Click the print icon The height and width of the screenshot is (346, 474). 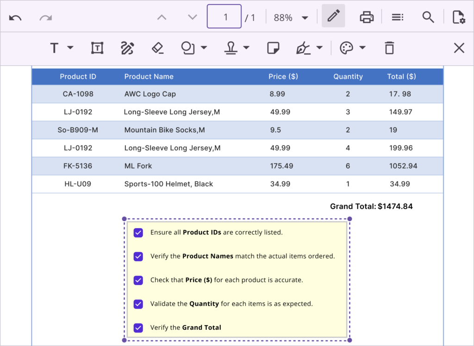[x=367, y=17]
